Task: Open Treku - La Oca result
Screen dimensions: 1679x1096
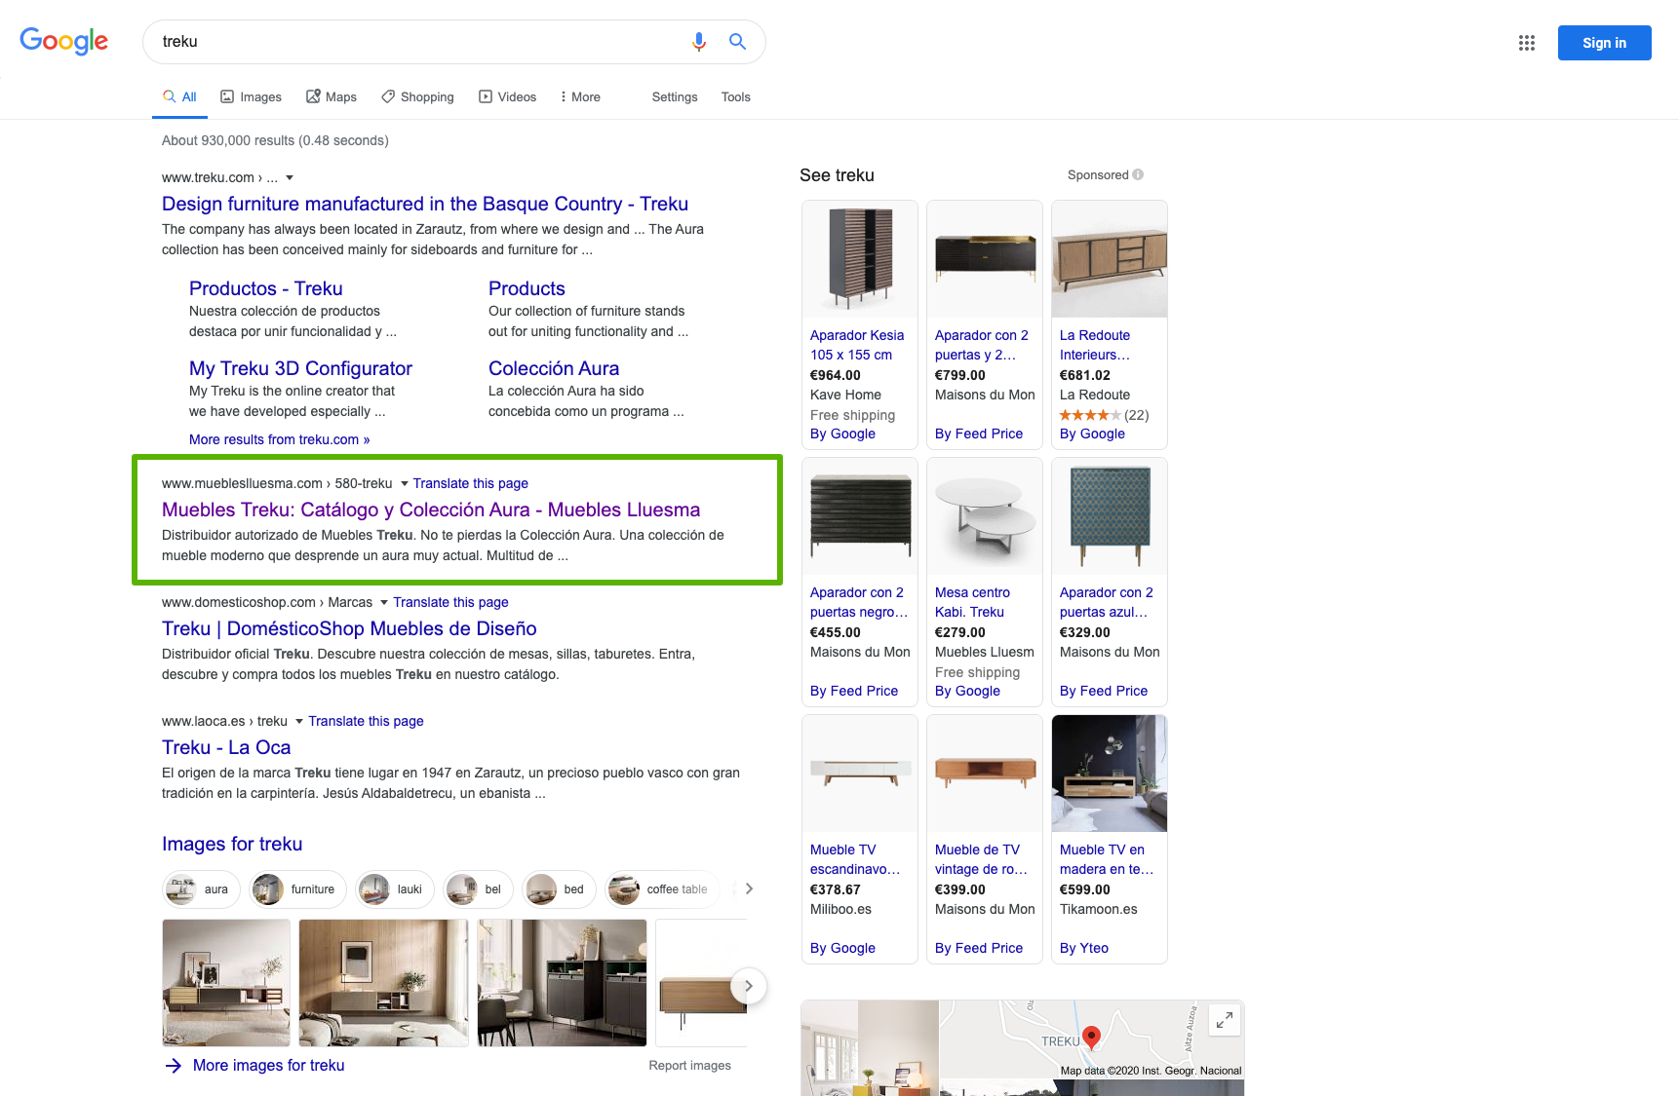Action: [226, 747]
